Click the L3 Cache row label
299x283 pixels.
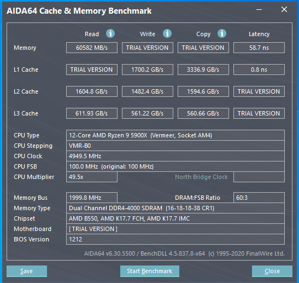[x=26, y=113]
